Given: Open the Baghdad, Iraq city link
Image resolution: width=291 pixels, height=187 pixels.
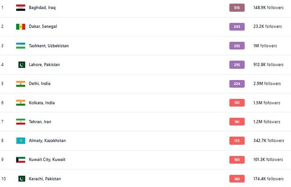Looking at the screenshot, I should click(42, 8).
